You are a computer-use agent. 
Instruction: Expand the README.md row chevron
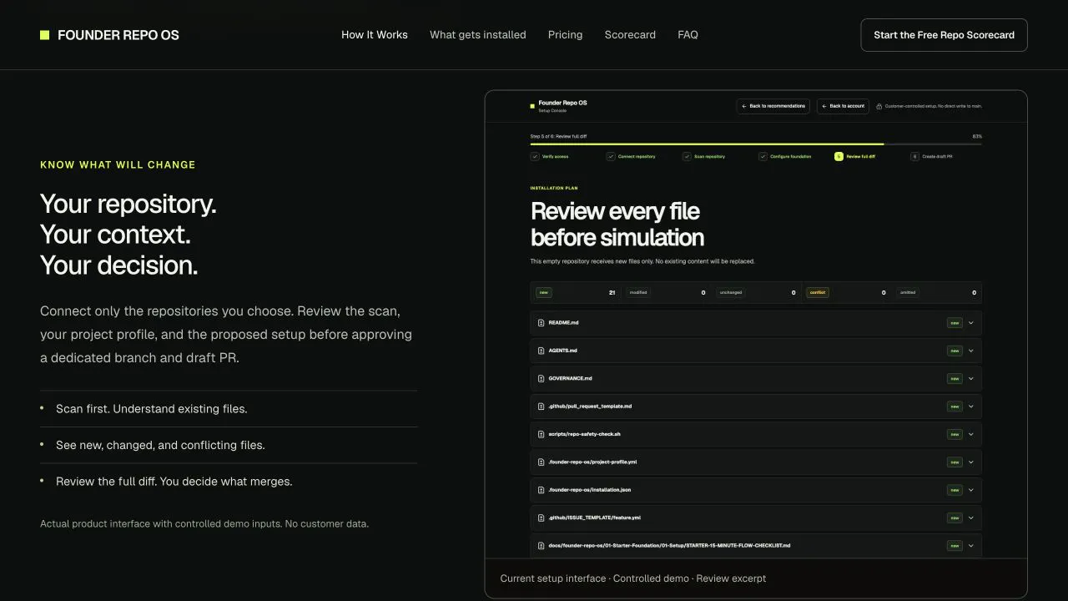970,323
